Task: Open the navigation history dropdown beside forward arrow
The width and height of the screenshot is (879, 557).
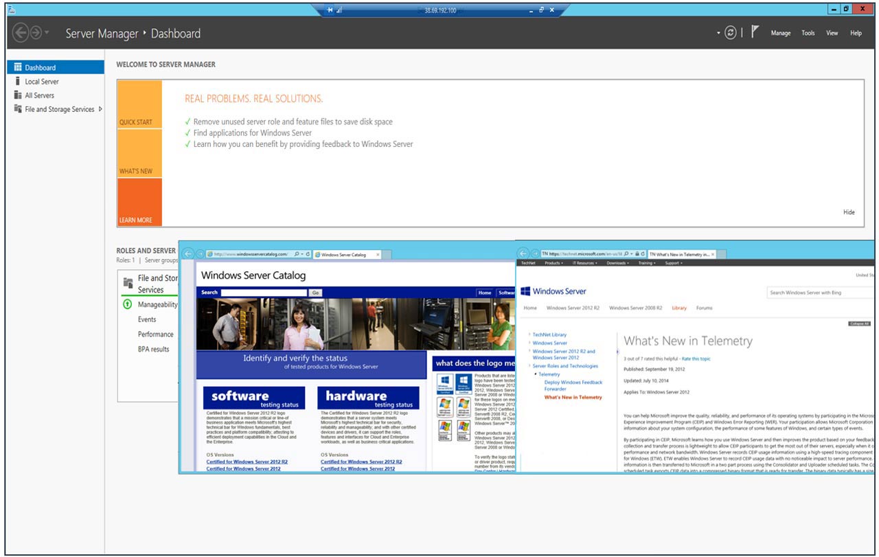Action: point(47,33)
